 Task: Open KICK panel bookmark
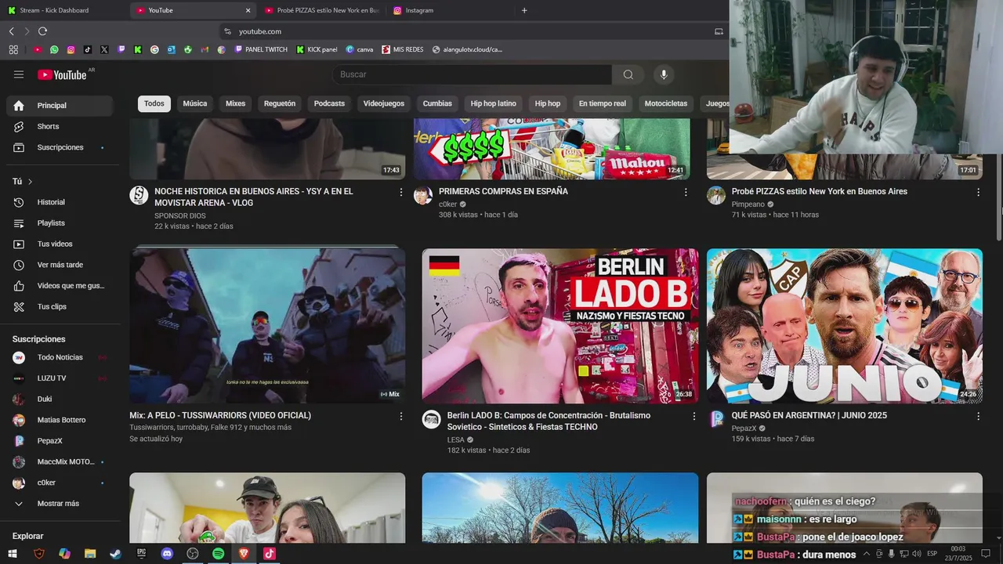pyautogui.click(x=317, y=49)
